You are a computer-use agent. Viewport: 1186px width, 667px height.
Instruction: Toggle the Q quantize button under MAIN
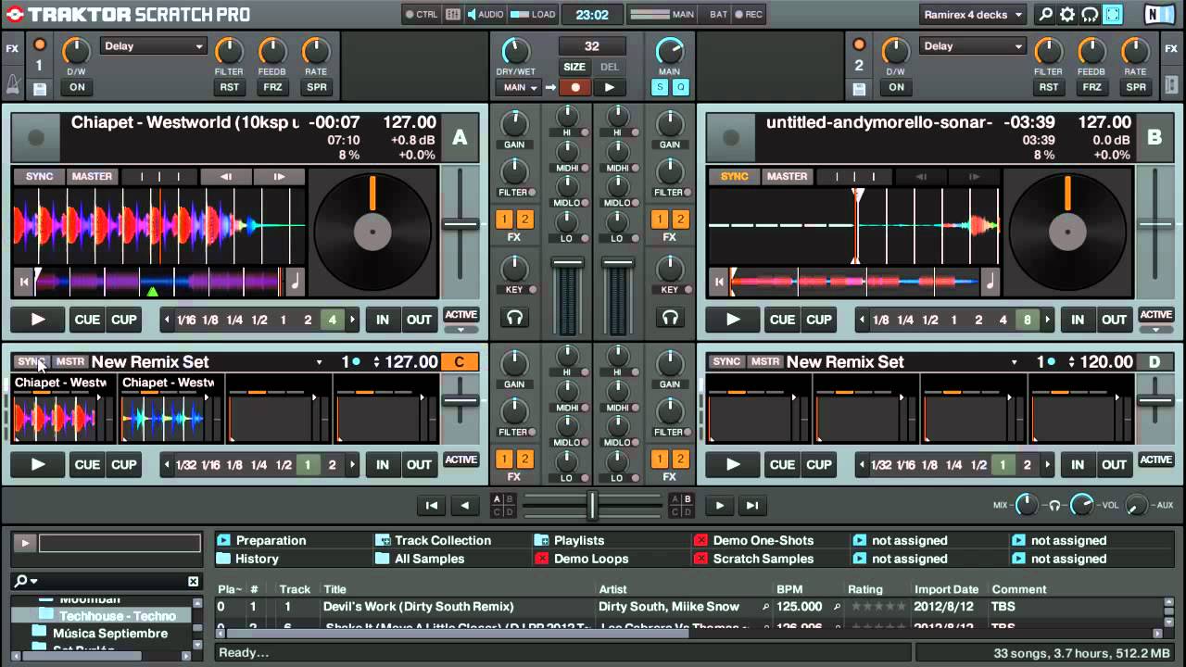coord(681,87)
